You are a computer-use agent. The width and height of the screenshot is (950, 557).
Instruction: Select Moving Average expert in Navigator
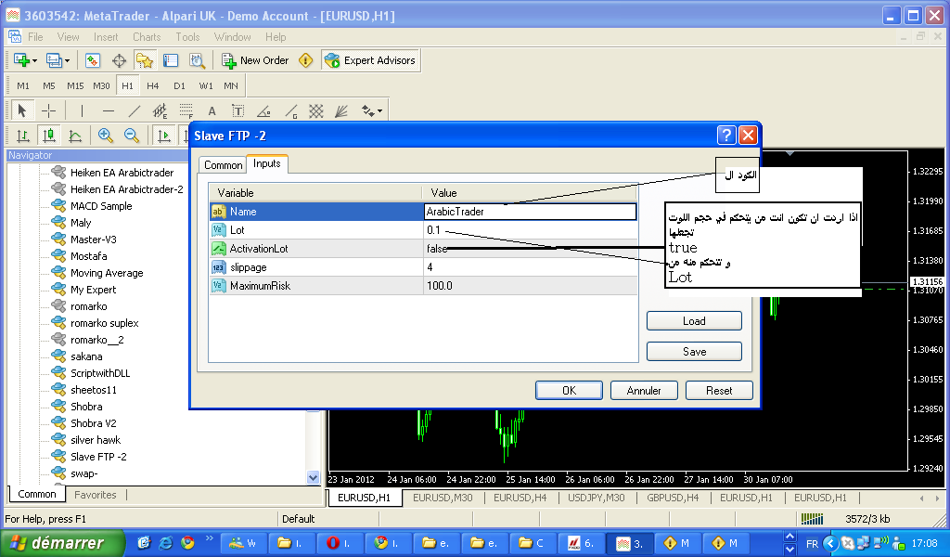[107, 273]
